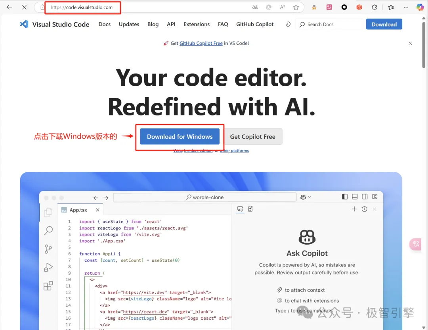Open the Updates menu item
This screenshot has width=428, height=330.
129,24
